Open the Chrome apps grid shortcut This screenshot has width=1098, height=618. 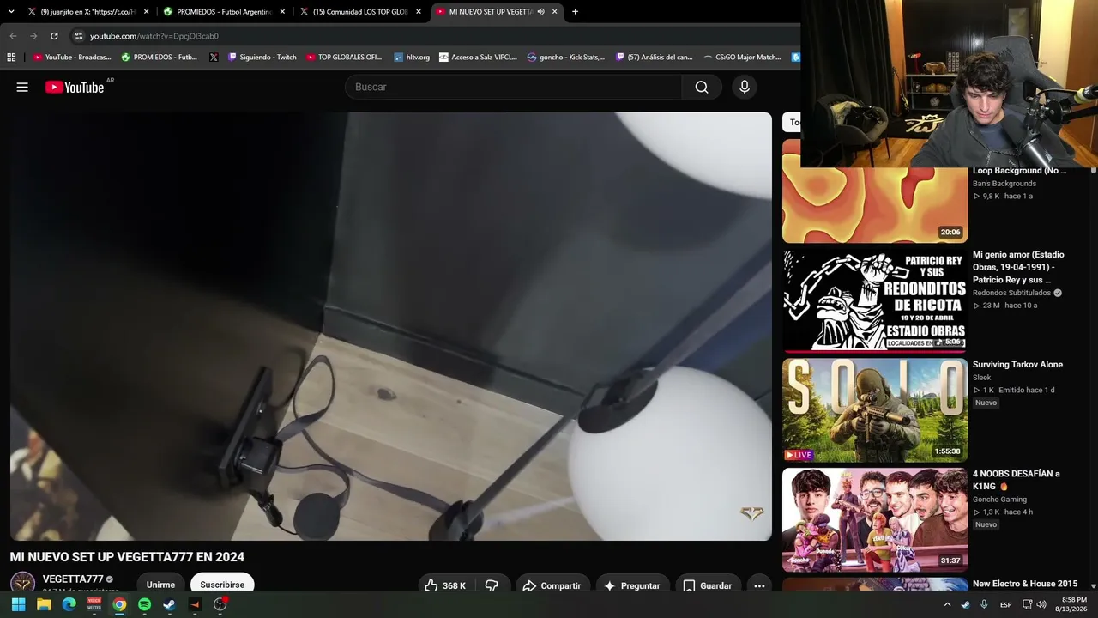tap(11, 58)
